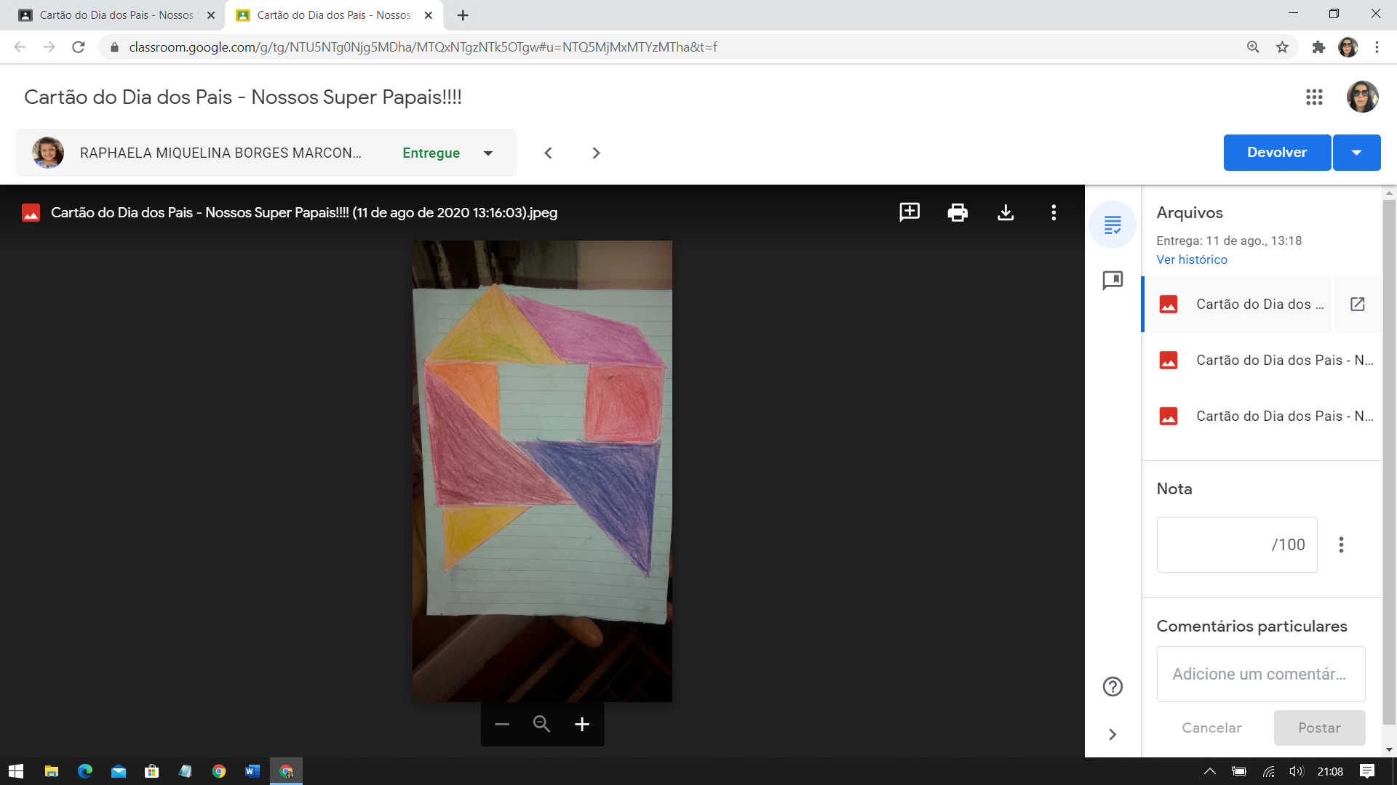
Task: Select the second active browser tab
Action: pos(333,15)
